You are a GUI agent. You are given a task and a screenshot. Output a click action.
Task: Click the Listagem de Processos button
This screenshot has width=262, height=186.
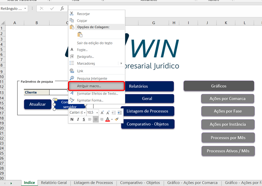click(x=148, y=111)
